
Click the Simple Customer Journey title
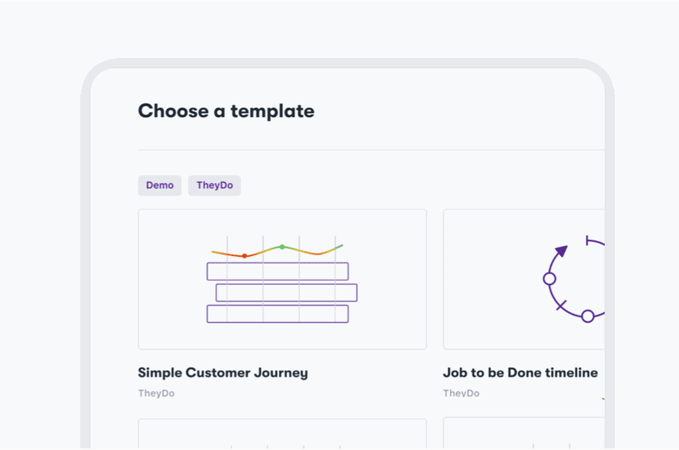(223, 373)
